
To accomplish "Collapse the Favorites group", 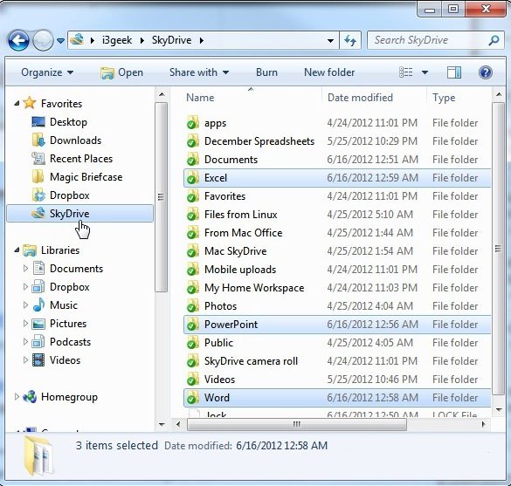I will (17, 104).
